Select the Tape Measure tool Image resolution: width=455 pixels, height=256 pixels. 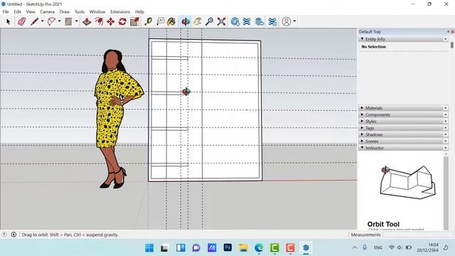tap(149, 22)
